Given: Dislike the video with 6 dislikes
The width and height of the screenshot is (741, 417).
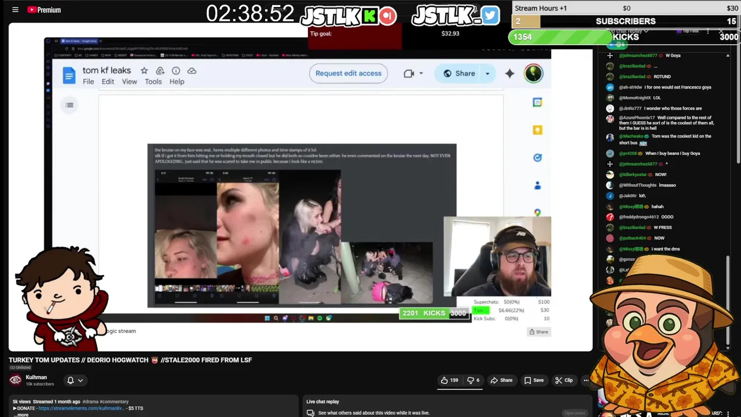Looking at the screenshot, I should (x=474, y=381).
